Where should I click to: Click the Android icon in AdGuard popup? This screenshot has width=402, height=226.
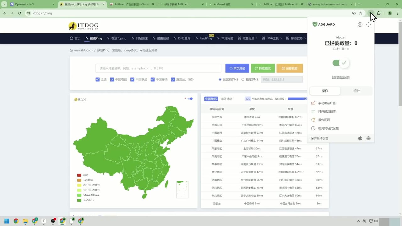[368, 138]
